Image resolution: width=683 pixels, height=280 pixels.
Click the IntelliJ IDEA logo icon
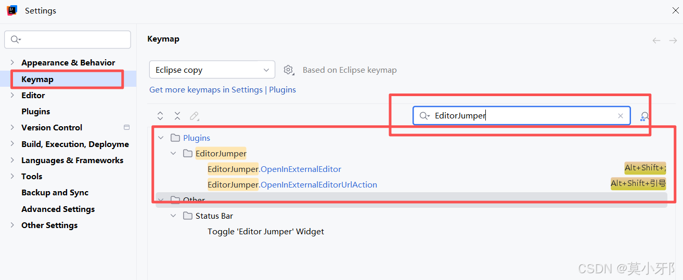click(x=12, y=10)
